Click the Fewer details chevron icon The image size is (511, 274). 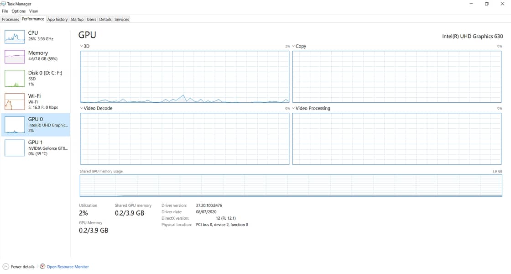point(5,267)
